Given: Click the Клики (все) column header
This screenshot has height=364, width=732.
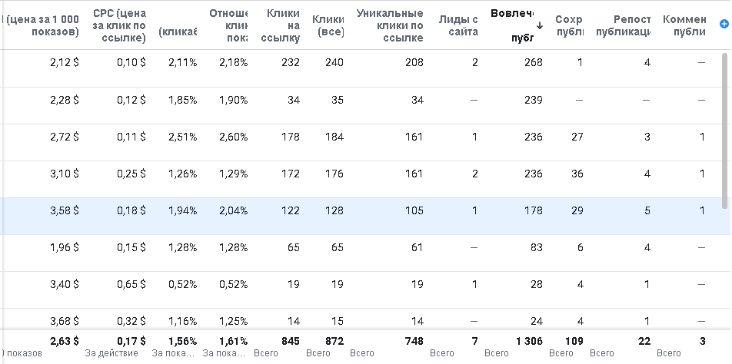Looking at the screenshot, I should [x=328, y=25].
